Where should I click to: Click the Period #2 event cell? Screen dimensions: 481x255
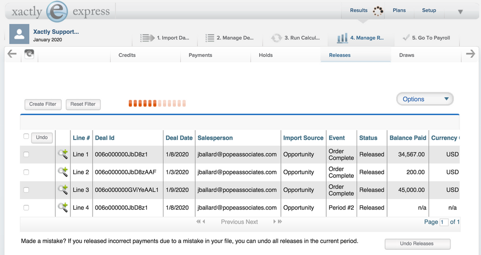341,207
